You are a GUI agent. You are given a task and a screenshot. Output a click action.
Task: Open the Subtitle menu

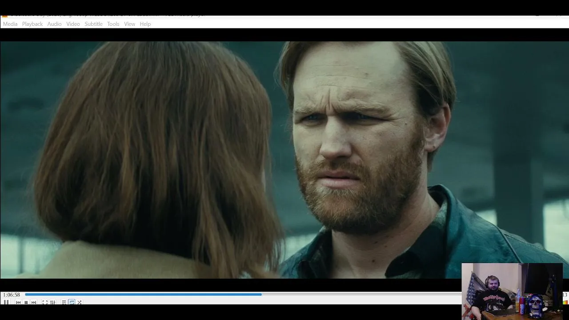coord(94,24)
